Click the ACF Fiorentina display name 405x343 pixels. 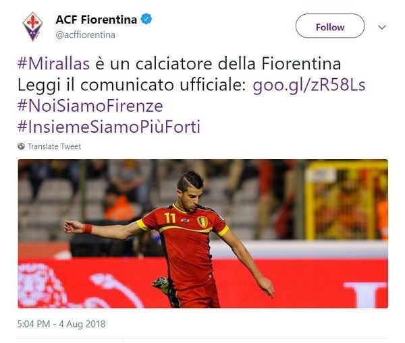pos(96,20)
